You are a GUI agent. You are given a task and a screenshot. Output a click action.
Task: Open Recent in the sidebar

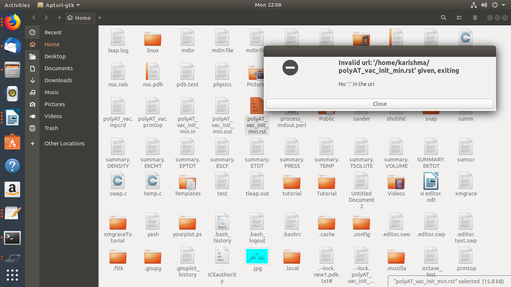53,33
